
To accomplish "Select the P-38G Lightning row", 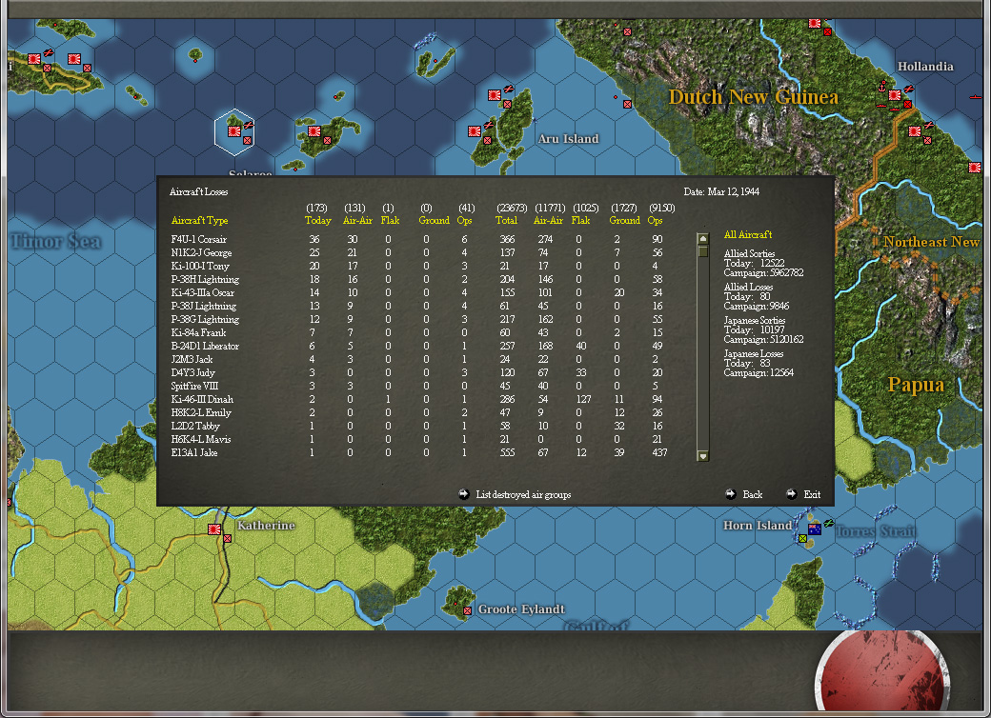I will click(419, 319).
